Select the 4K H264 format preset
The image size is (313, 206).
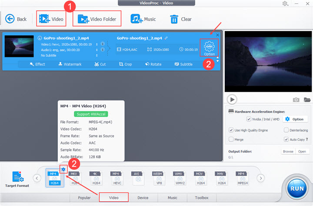(96, 178)
